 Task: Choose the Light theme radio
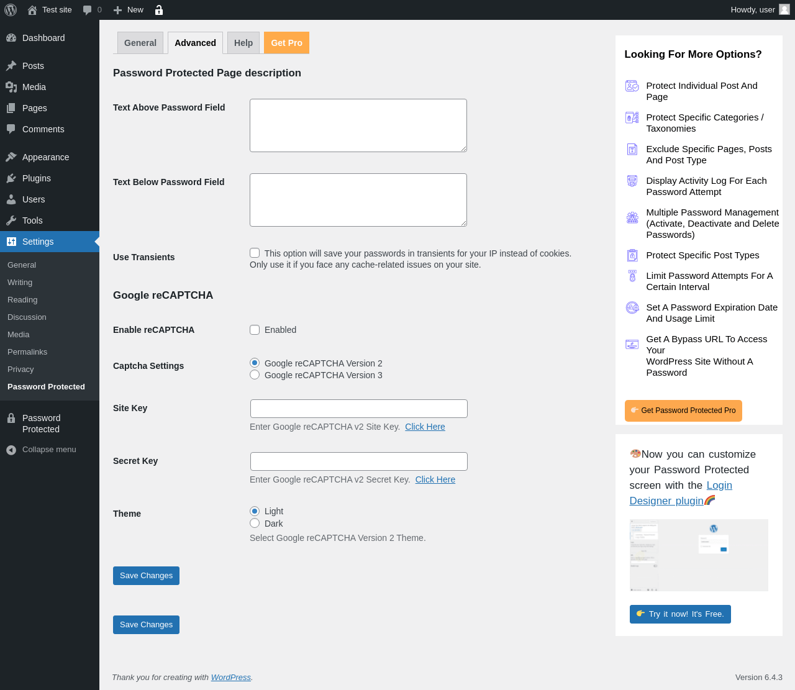(255, 511)
